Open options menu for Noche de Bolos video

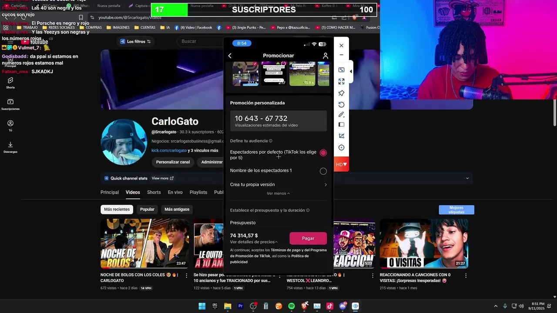click(x=187, y=276)
